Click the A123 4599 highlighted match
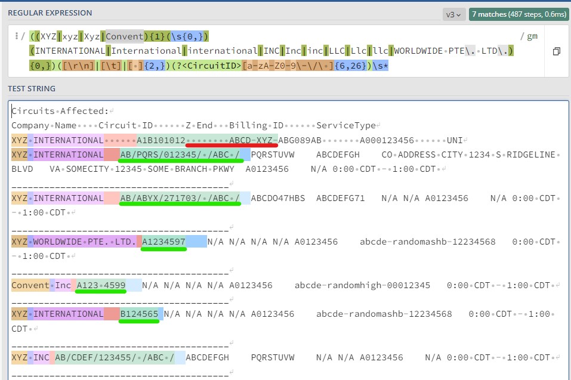The height and width of the screenshot is (380, 571). (101, 285)
